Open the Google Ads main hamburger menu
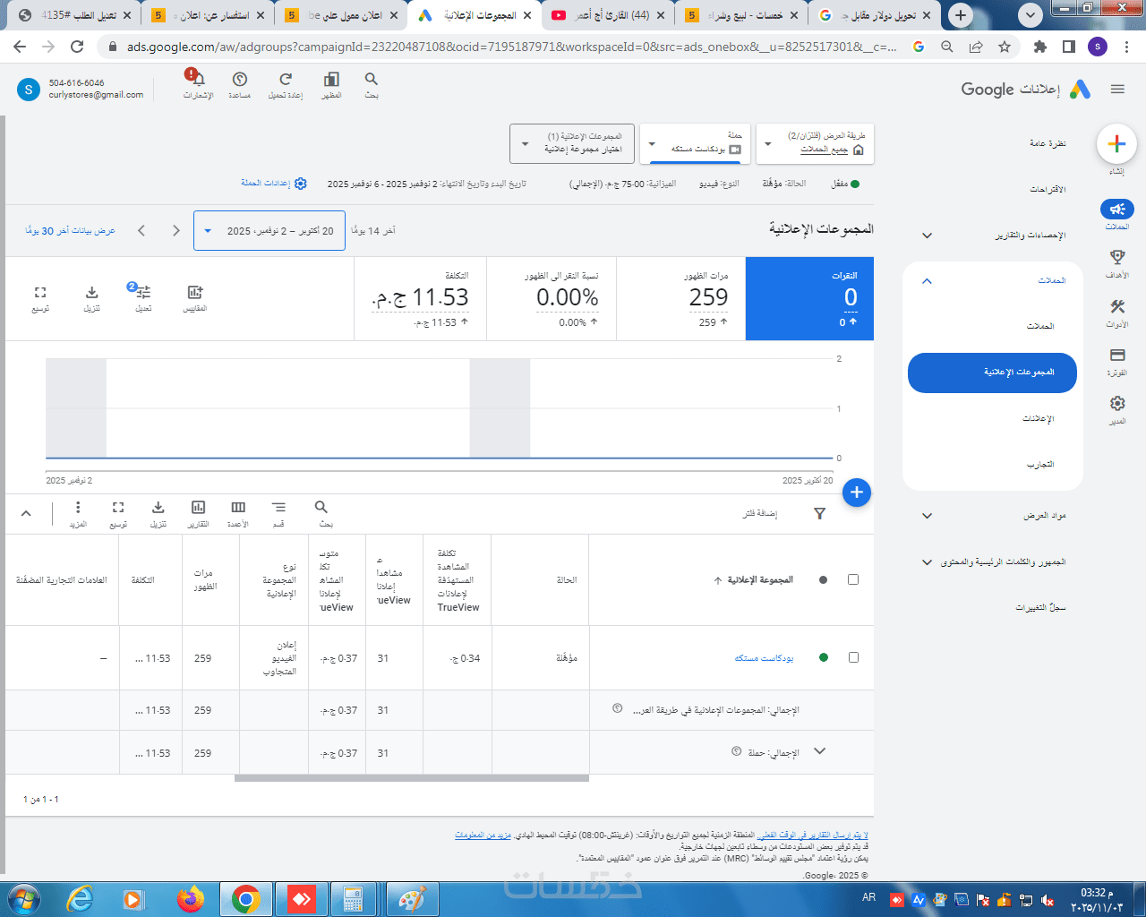1146x917 pixels. 1117,89
